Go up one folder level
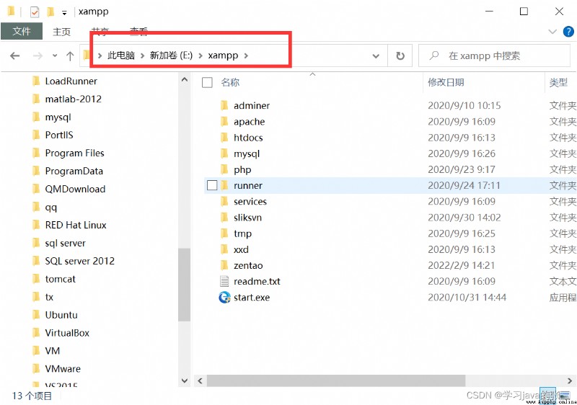This screenshot has height=405, width=577. [70, 56]
